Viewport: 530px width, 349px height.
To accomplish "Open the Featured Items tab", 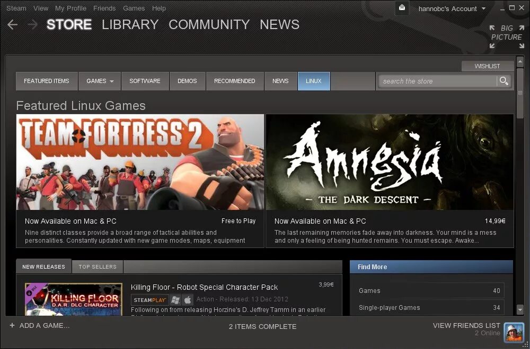I will [x=47, y=81].
